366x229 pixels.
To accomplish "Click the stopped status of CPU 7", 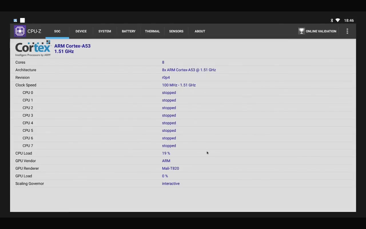I will click(169, 146).
